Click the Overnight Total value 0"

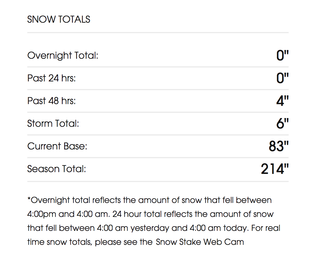[283, 55]
